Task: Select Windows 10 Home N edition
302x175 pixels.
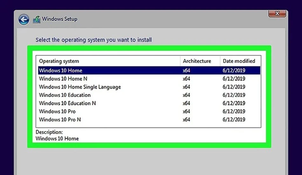Action: [x=149, y=79]
